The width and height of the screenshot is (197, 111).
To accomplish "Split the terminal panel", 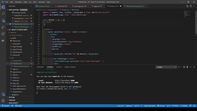I will click(x=184, y=67).
